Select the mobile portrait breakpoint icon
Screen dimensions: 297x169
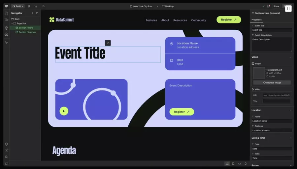coord(246,163)
